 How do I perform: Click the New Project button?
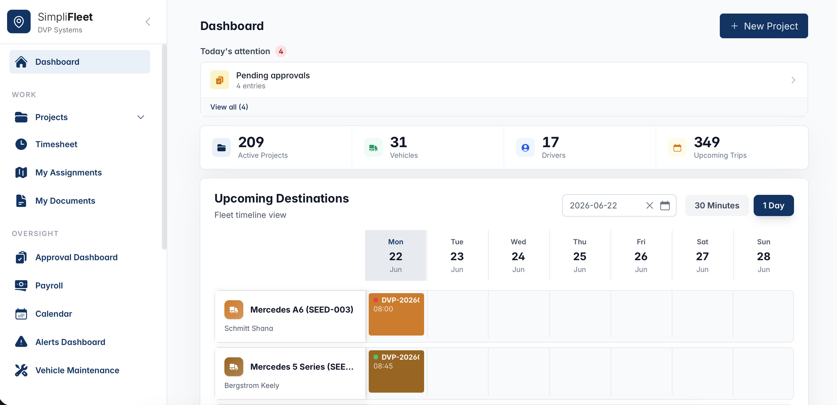coord(764,26)
